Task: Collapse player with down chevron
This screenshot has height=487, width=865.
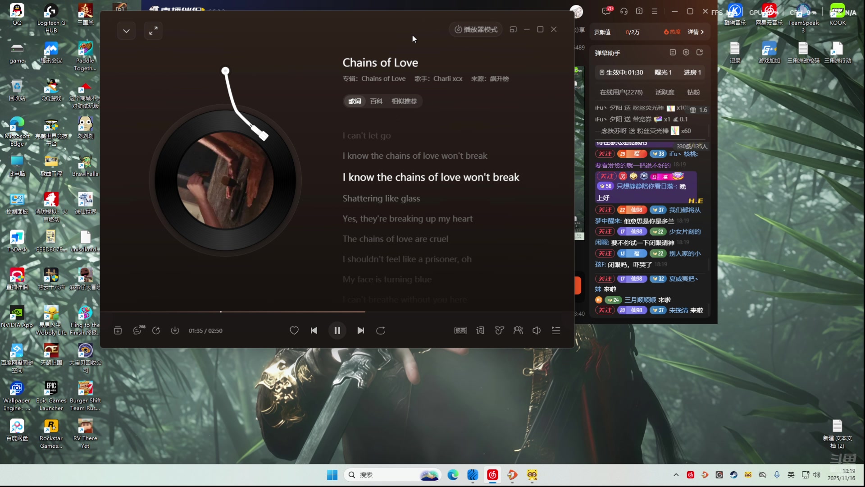Action: pyautogui.click(x=126, y=31)
